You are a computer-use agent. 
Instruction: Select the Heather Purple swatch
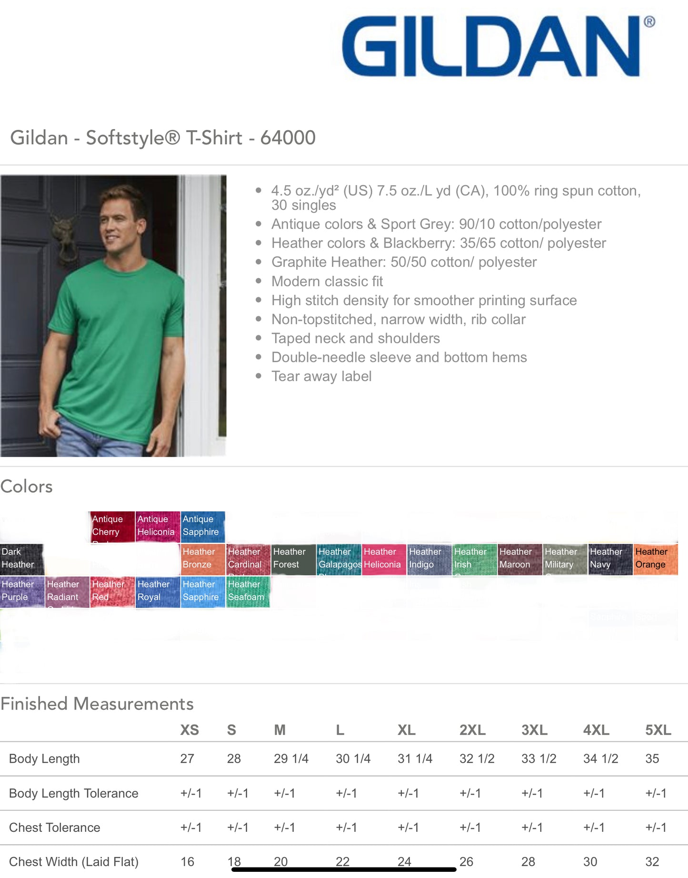pos(22,591)
